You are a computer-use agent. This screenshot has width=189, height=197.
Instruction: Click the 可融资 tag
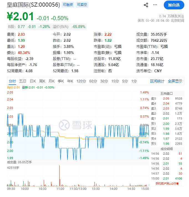[68, 5]
